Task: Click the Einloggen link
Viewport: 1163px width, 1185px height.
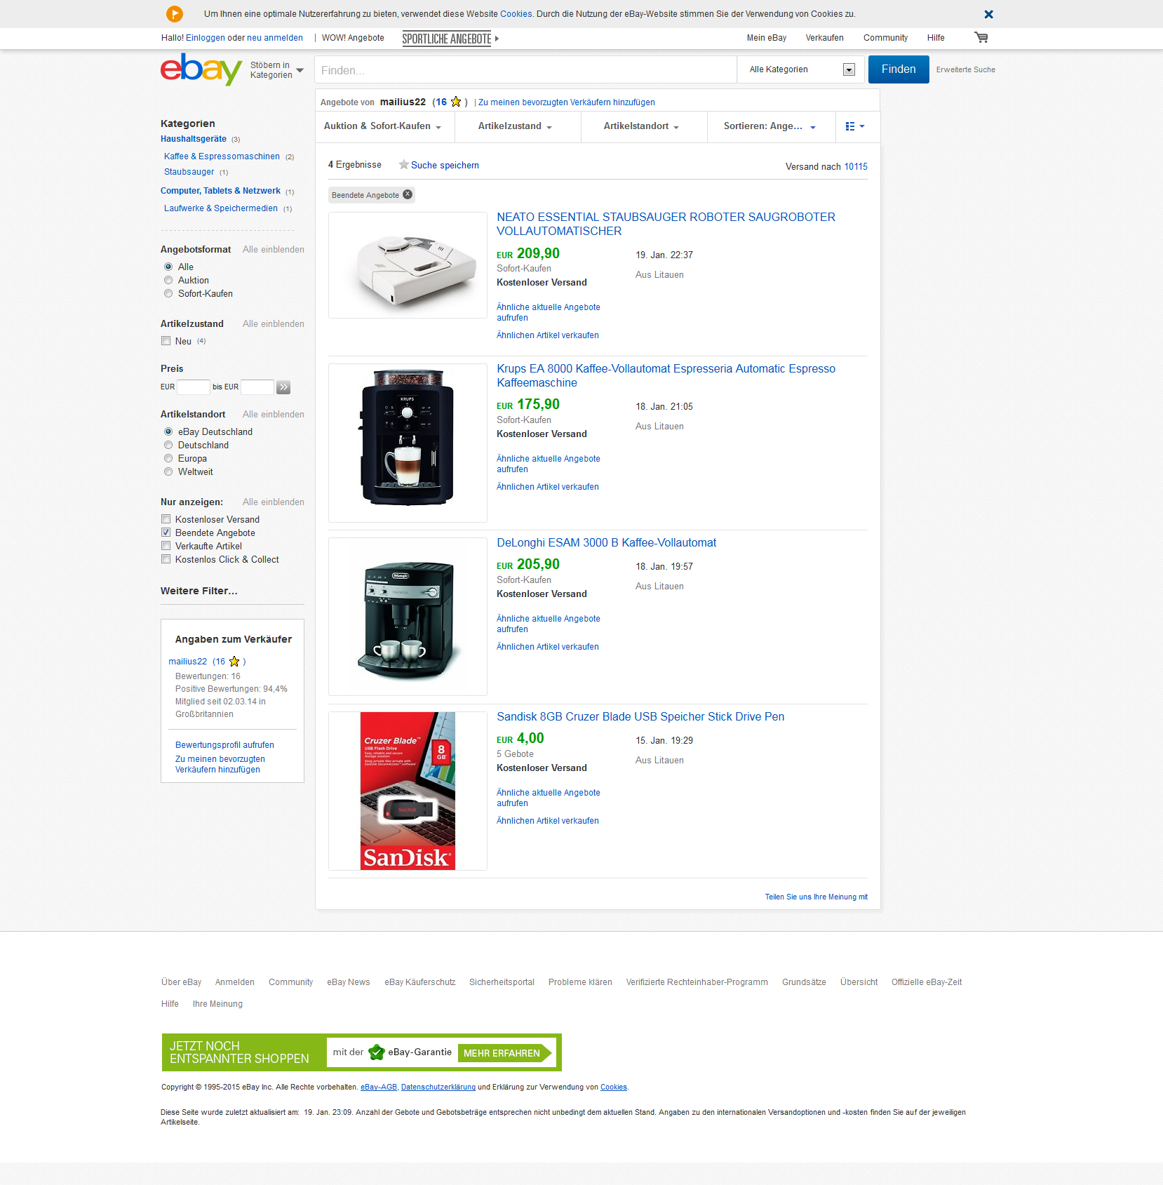Action: tap(206, 38)
